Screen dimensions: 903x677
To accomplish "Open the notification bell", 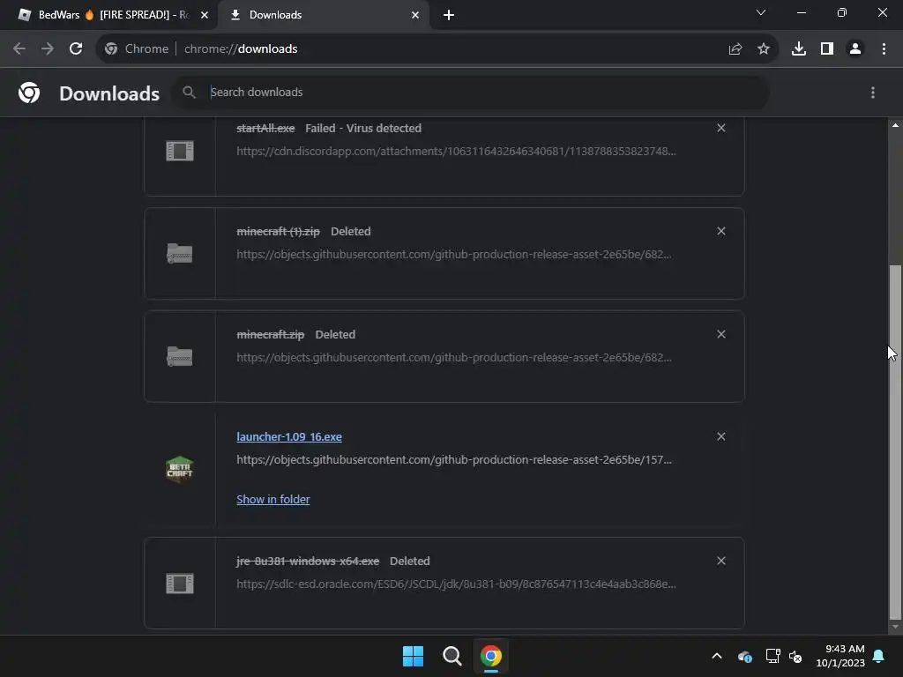I will point(879,656).
